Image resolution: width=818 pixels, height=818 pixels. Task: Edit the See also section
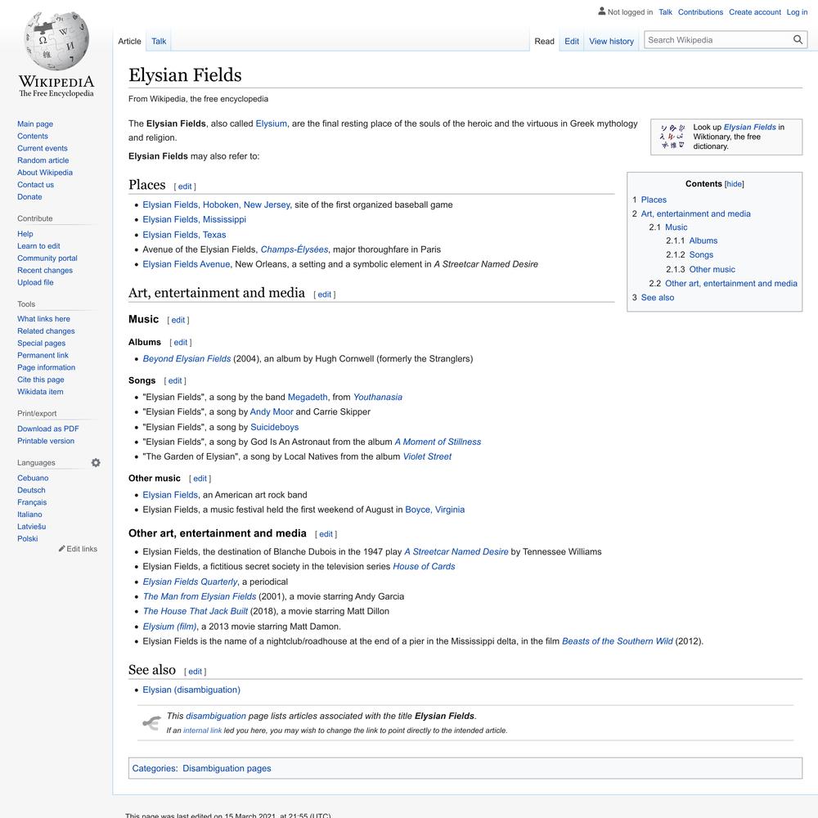pos(196,672)
